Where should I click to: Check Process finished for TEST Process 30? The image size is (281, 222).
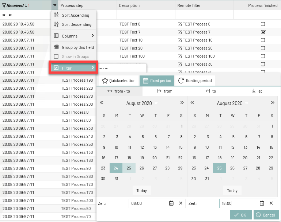[x=263, y=64]
